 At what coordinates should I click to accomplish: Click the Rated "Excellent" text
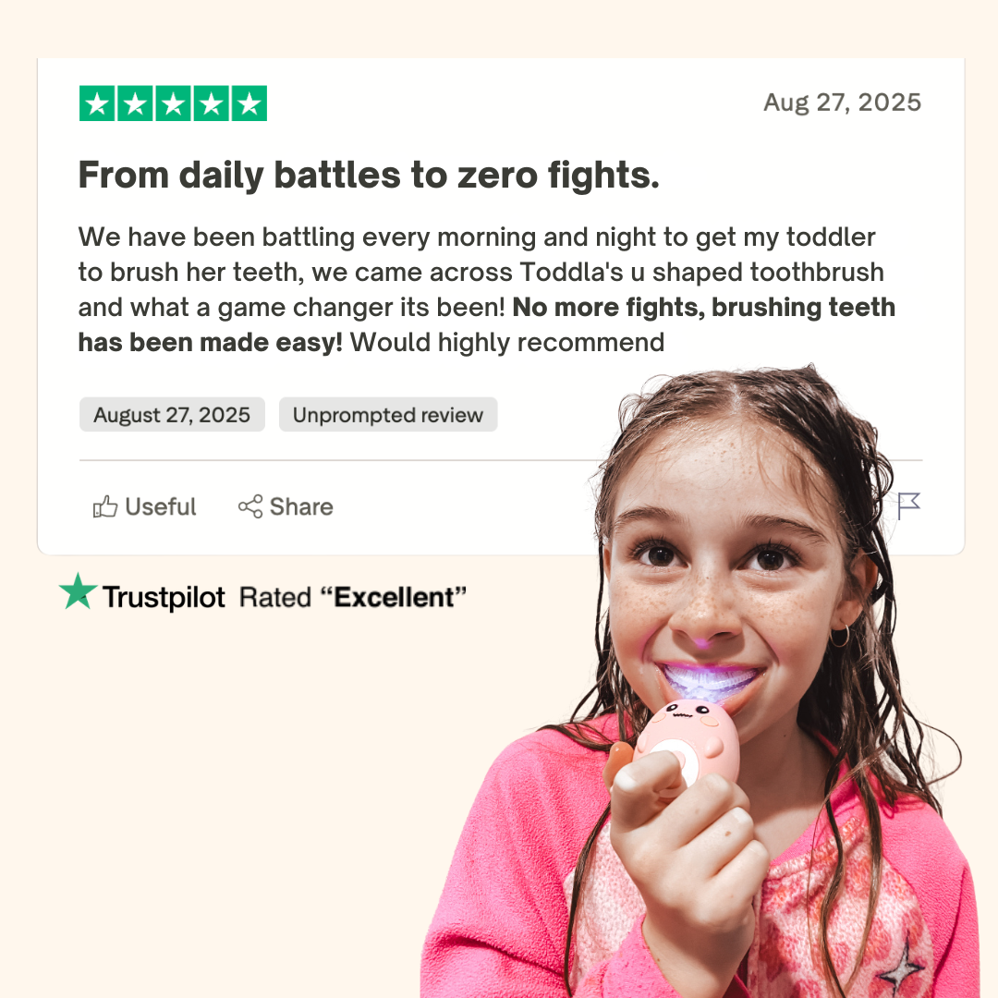click(353, 598)
